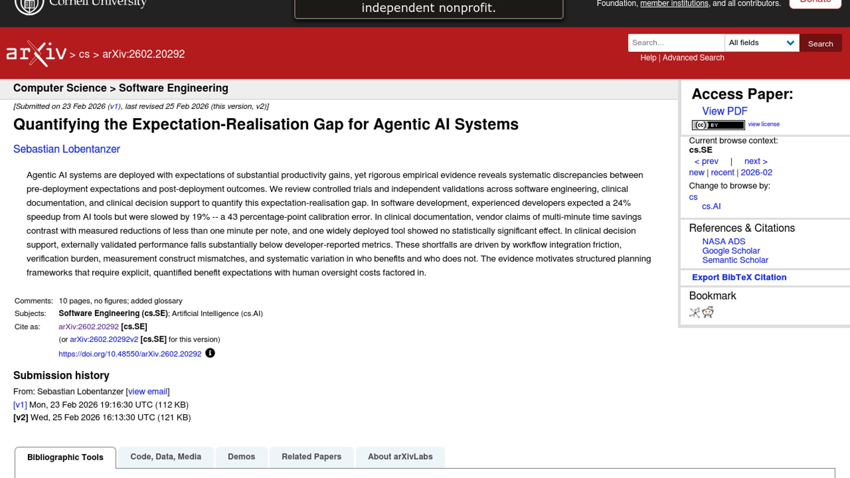Click the Cornell University seal icon
The image size is (850, 478).
point(29,5)
